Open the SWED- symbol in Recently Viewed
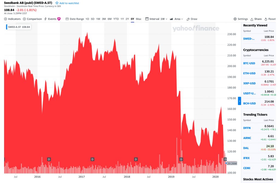Viewport: 280px width, 183px height. [249, 39]
